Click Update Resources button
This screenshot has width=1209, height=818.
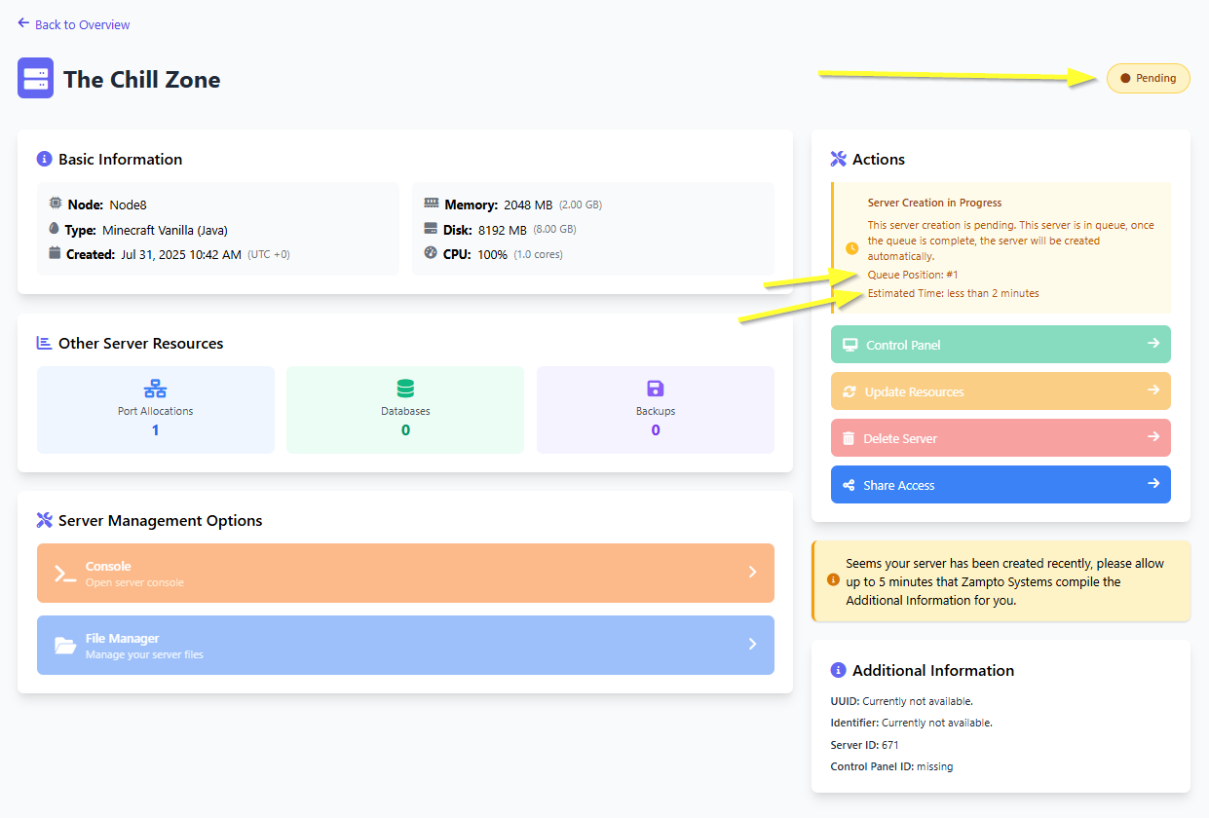click(1001, 391)
